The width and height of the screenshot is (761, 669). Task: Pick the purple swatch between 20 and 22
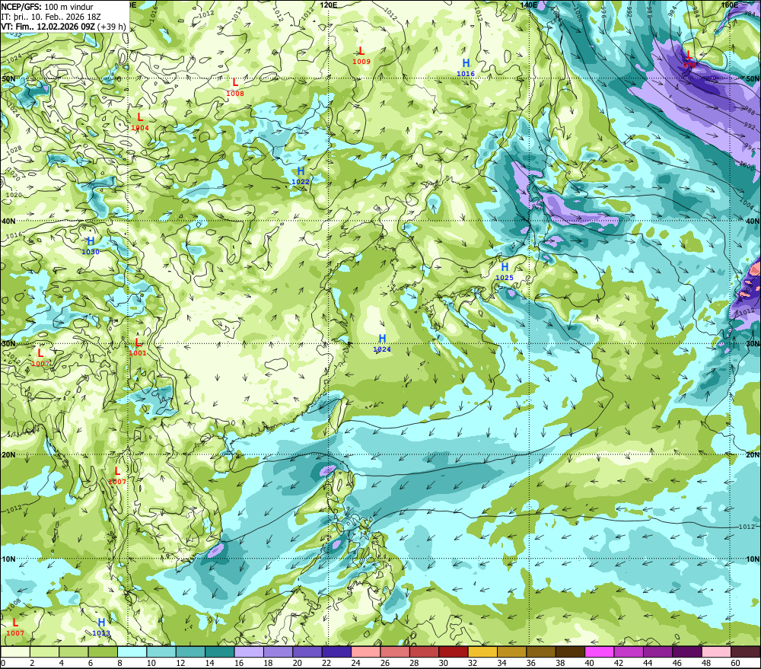[x=307, y=652]
